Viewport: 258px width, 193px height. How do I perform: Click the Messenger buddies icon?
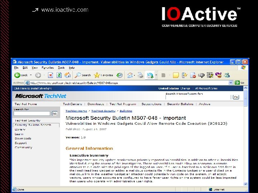pyautogui.click(x=227, y=75)
